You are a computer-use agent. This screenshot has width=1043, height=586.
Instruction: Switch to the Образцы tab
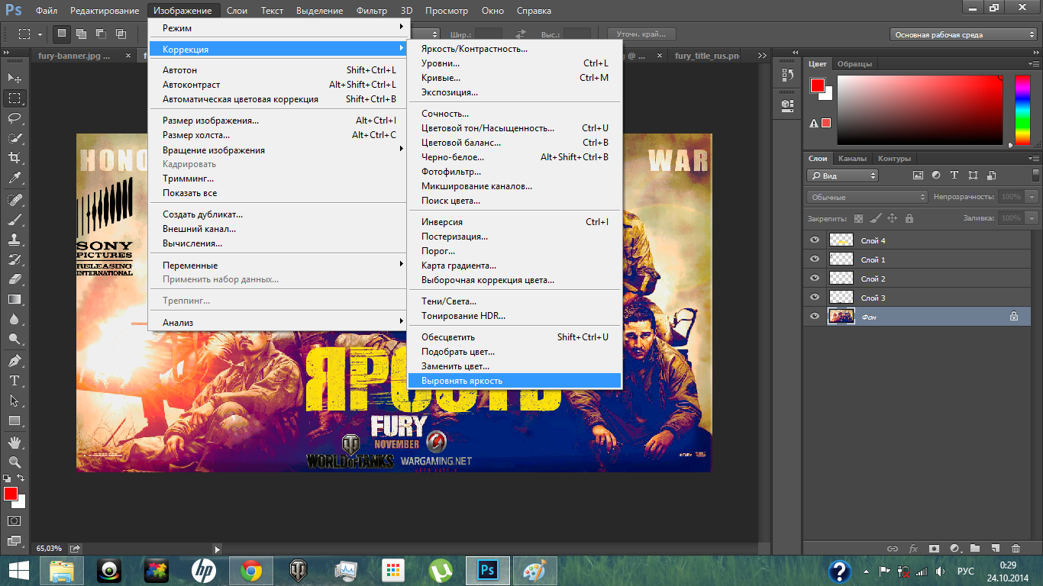click(854, 64)
